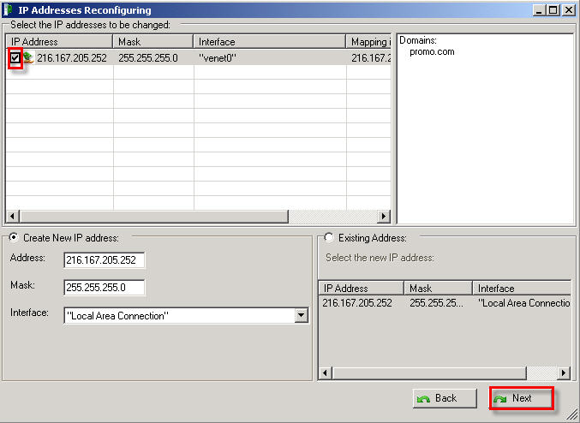
Task: Click the IP Address column header in top table
Action: click(59, 42)
